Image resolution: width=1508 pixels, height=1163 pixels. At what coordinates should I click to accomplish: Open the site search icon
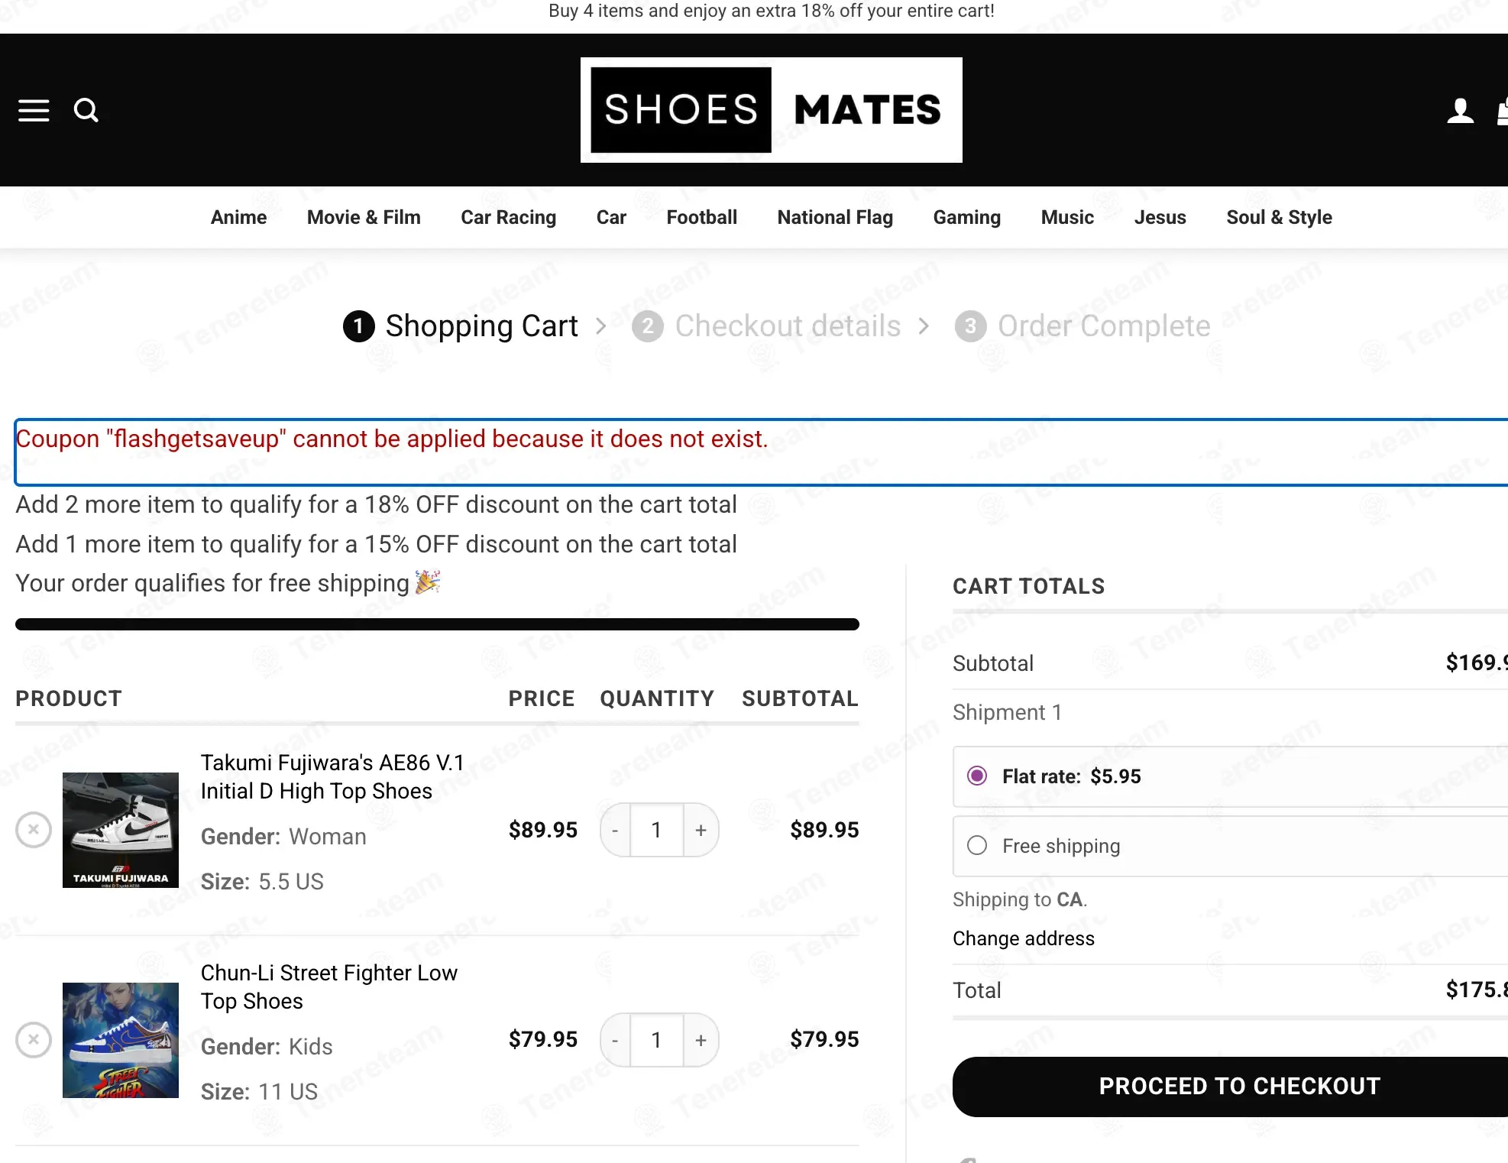point(86,111)
